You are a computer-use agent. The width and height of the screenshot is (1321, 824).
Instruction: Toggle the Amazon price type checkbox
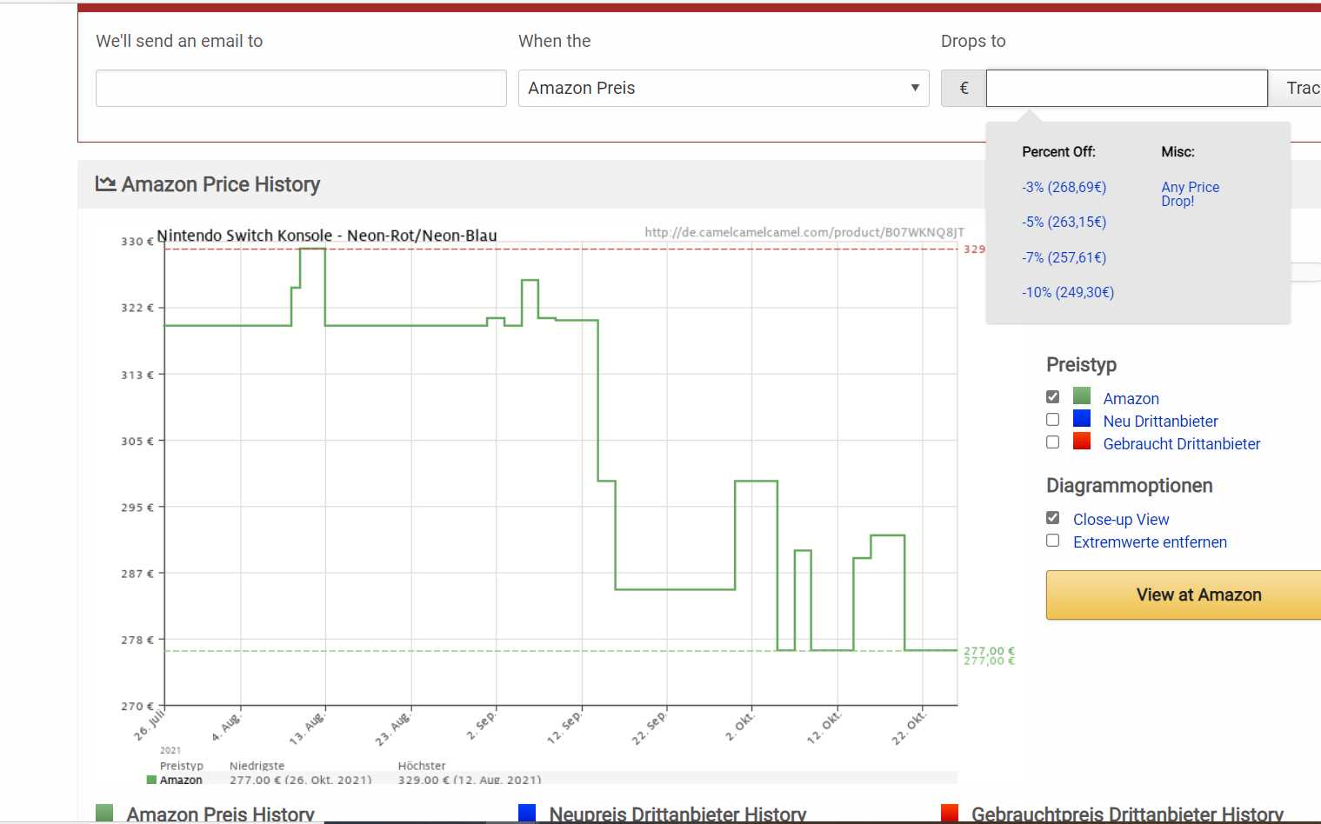coord(1053,396)
